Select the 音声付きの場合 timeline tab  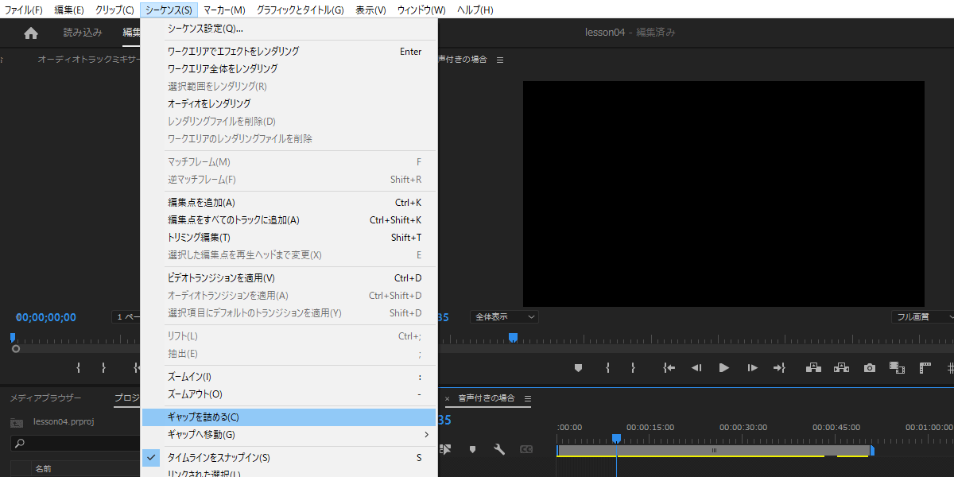click(487, 398)
